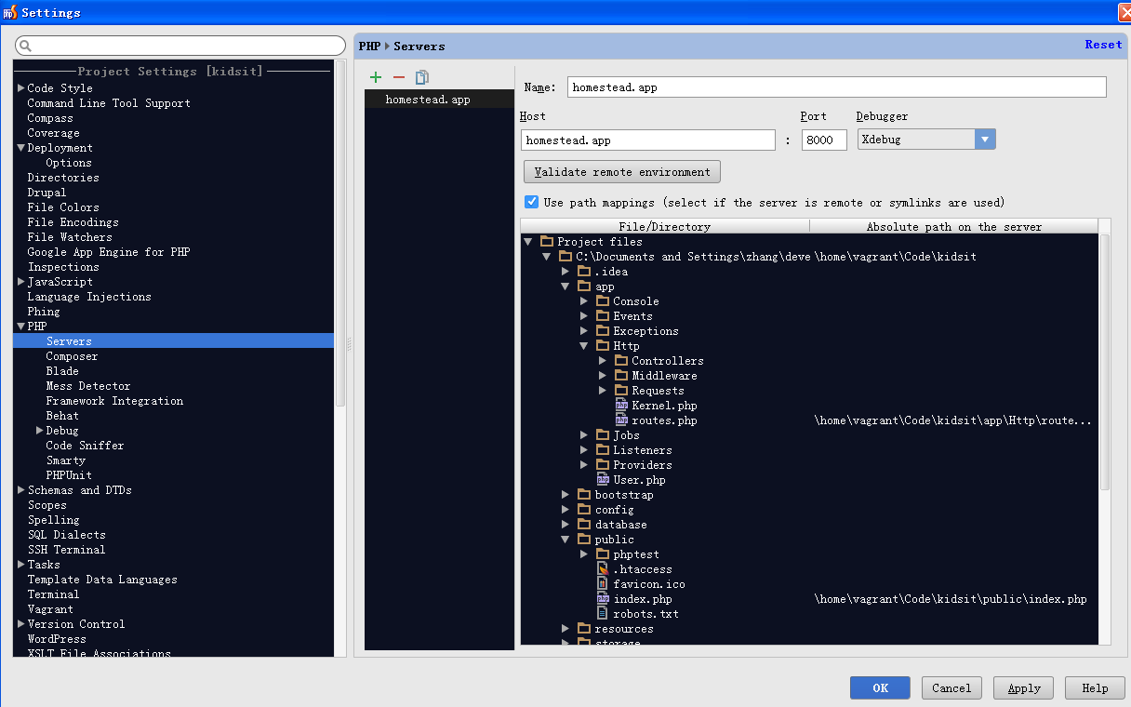Click the path mappings tree vertical scrollbar
Screen dimensions: 1131x707
(1105, 363)
